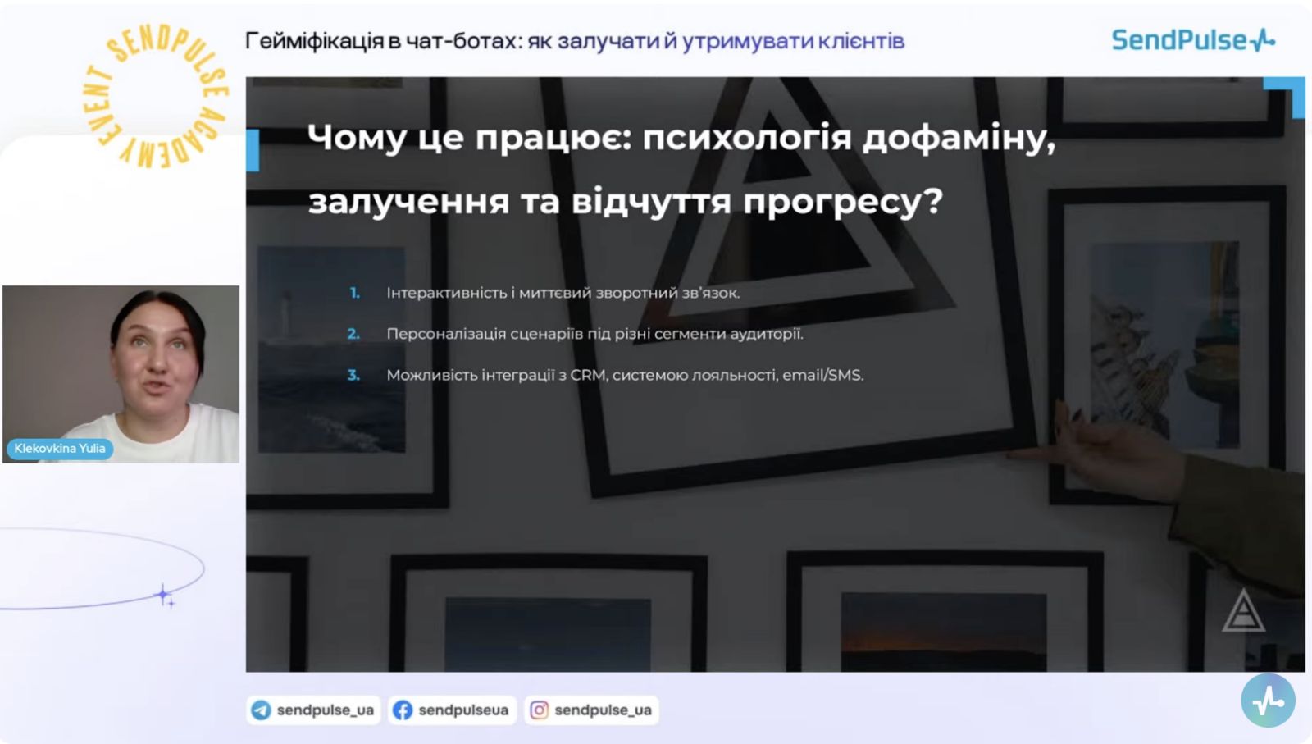This screenshot has height=744, width=1312.
Task: Select bullet two about Персоналізація сценаріїв
Action: pos(594,334)
